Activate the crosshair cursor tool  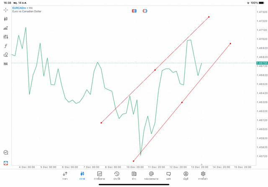pos(6,10)
